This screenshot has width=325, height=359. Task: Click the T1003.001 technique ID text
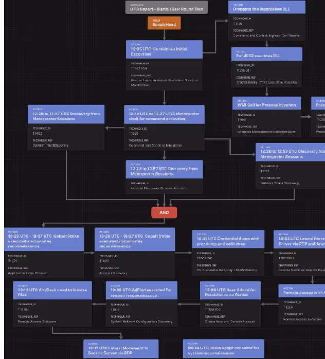pyautogui.click(x=204, y=258)
